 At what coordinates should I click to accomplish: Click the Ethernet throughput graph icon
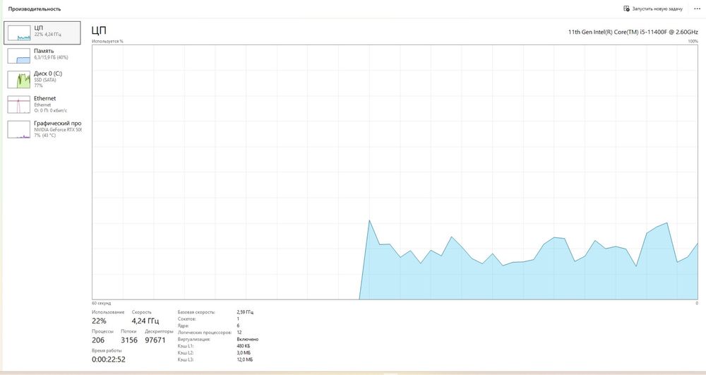click(x=19, y=105)
